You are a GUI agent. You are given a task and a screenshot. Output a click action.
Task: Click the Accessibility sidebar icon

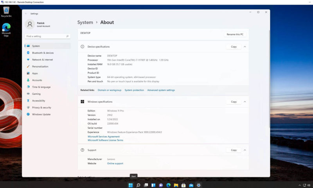pos(28,101)
